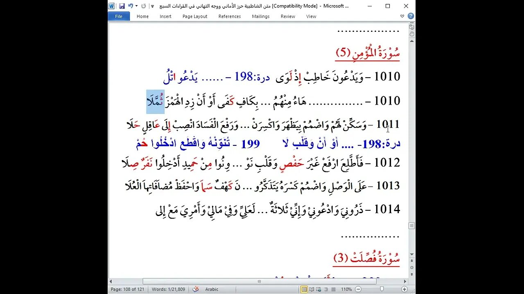Undo the last action

pyautogui.click(x=130, y=6)
